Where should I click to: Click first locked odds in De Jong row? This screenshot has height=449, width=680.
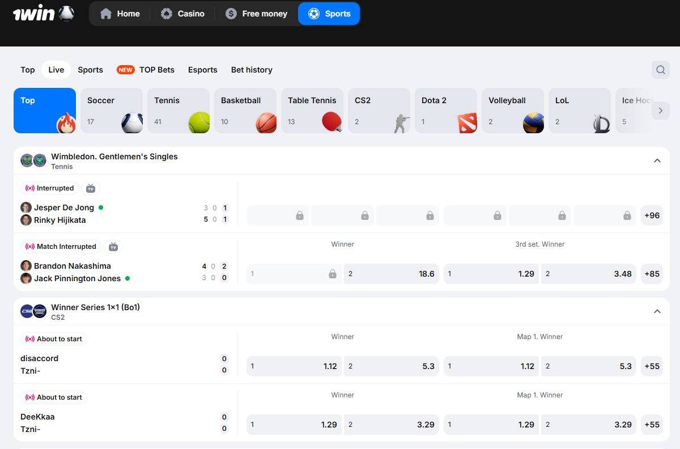[x=278, y=215]
